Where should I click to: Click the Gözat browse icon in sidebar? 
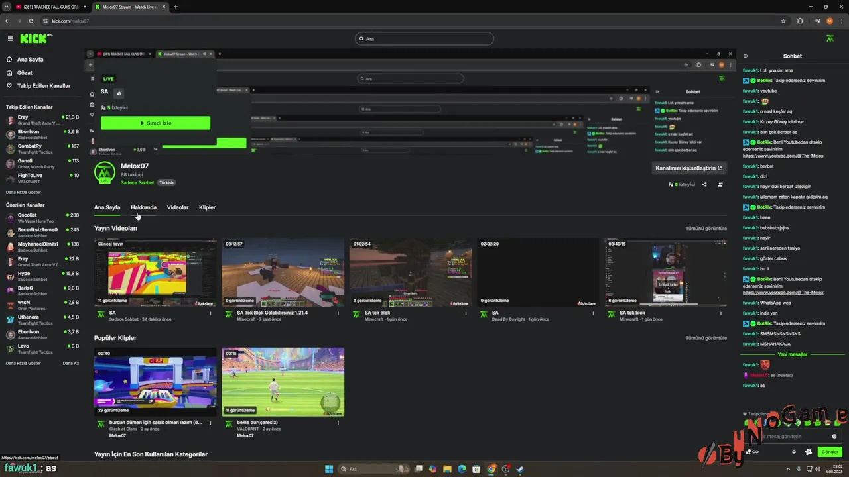click(x=9, y=73)
